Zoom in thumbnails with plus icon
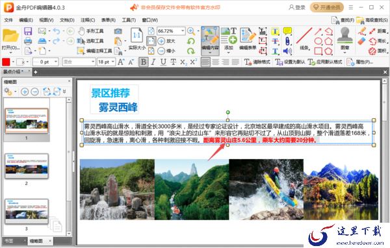The image size is (390, 248). click(x=25, y=92)
